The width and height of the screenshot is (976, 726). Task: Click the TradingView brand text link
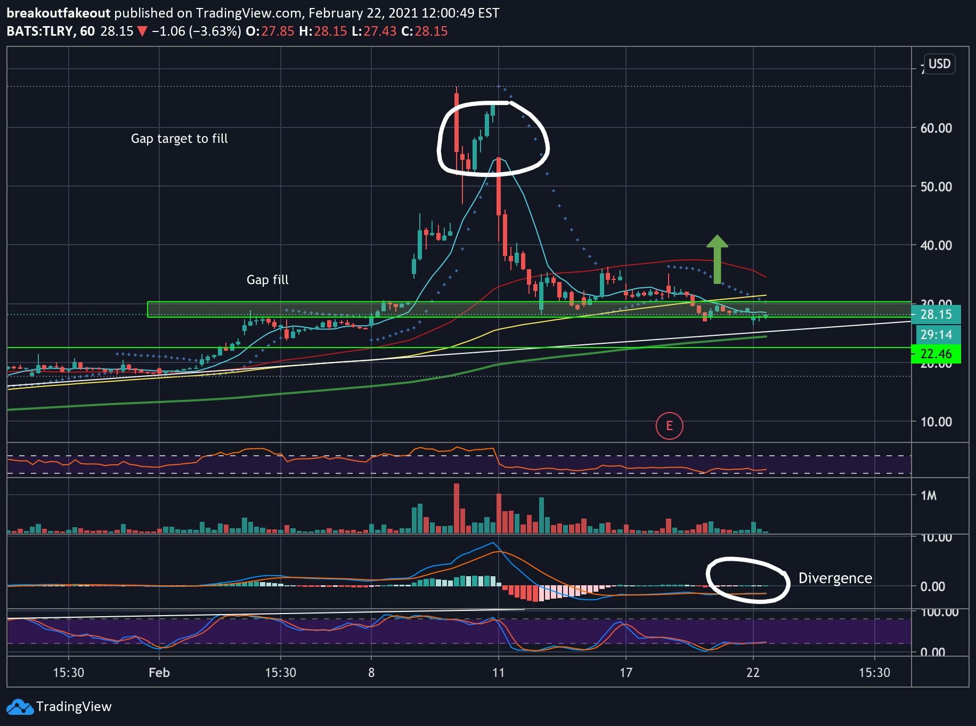click(74, 707)
